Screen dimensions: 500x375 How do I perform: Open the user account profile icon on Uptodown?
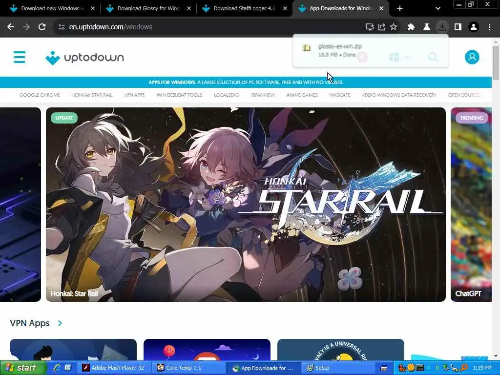click(x=472, y=57)
